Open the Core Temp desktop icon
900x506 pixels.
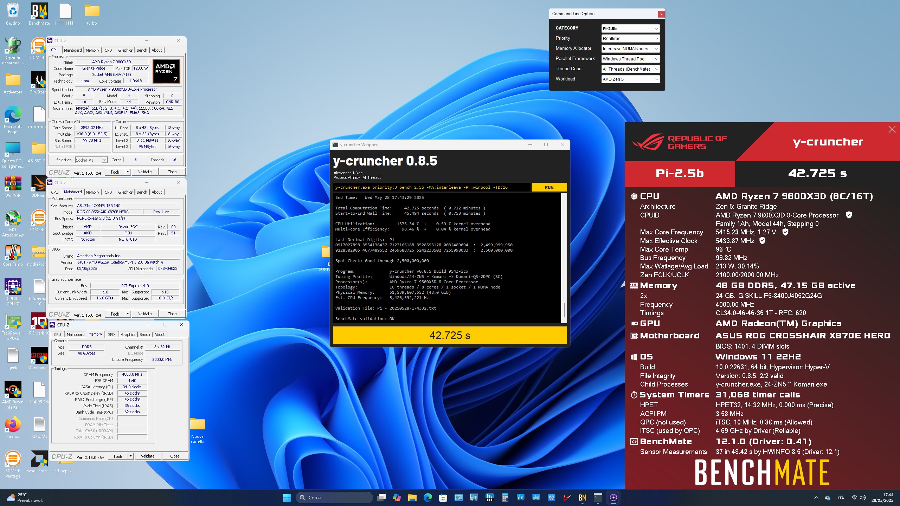13,255
